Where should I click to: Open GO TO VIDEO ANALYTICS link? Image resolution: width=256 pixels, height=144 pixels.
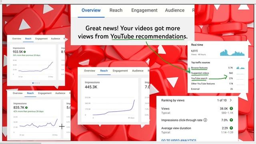pyautogui.click(x=179, y=140)
